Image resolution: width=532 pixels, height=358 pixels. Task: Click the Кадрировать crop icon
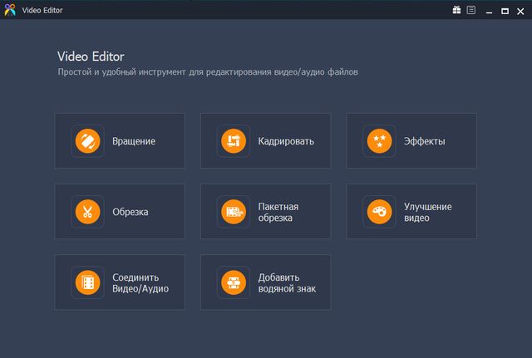click(234, 141)
